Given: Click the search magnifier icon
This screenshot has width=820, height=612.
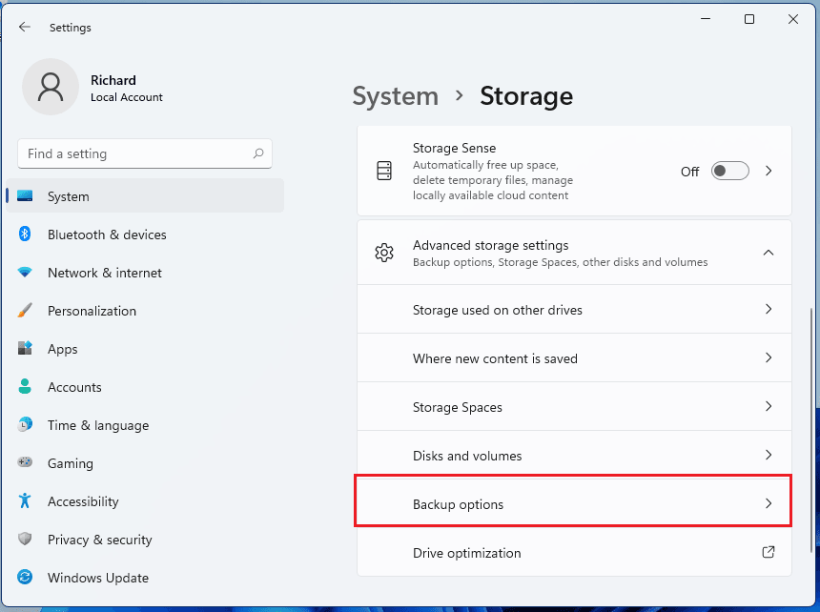Looking at the screenshot, I should pos(257,153).
